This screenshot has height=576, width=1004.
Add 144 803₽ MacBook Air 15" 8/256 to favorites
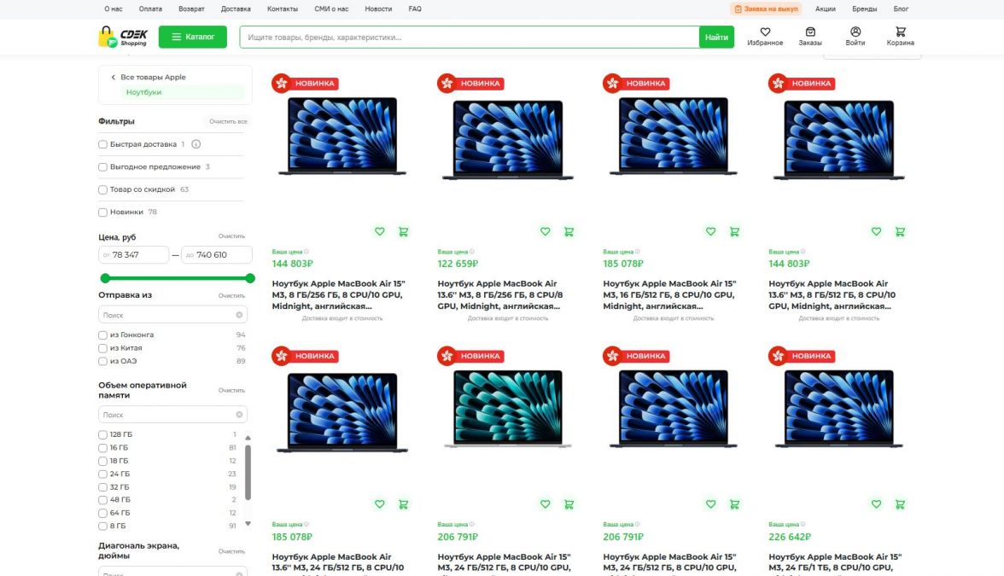coord(380,232)
